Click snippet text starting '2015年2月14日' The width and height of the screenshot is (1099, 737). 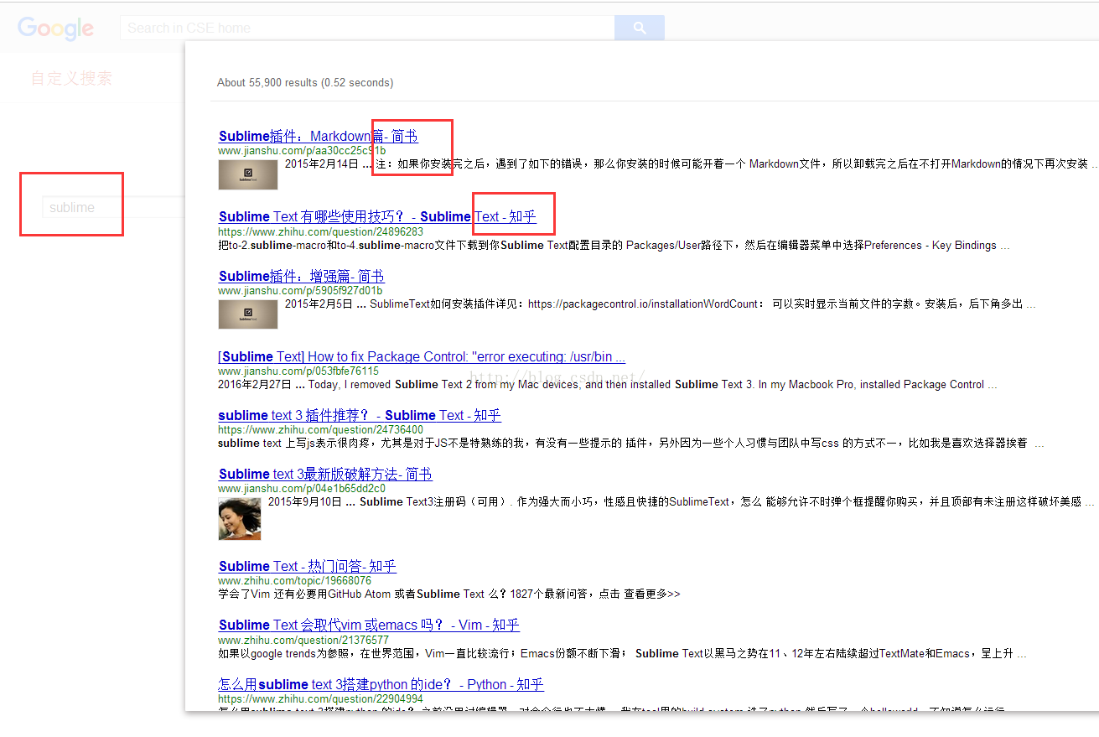[691, 163]
